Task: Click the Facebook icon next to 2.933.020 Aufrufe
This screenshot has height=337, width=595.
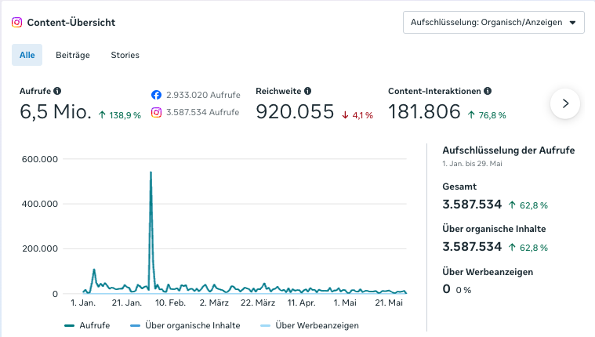Action: [156, 95]
